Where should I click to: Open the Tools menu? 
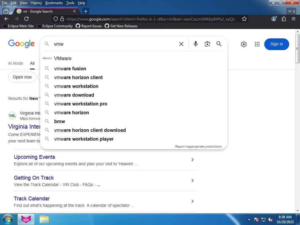[70, 3]
